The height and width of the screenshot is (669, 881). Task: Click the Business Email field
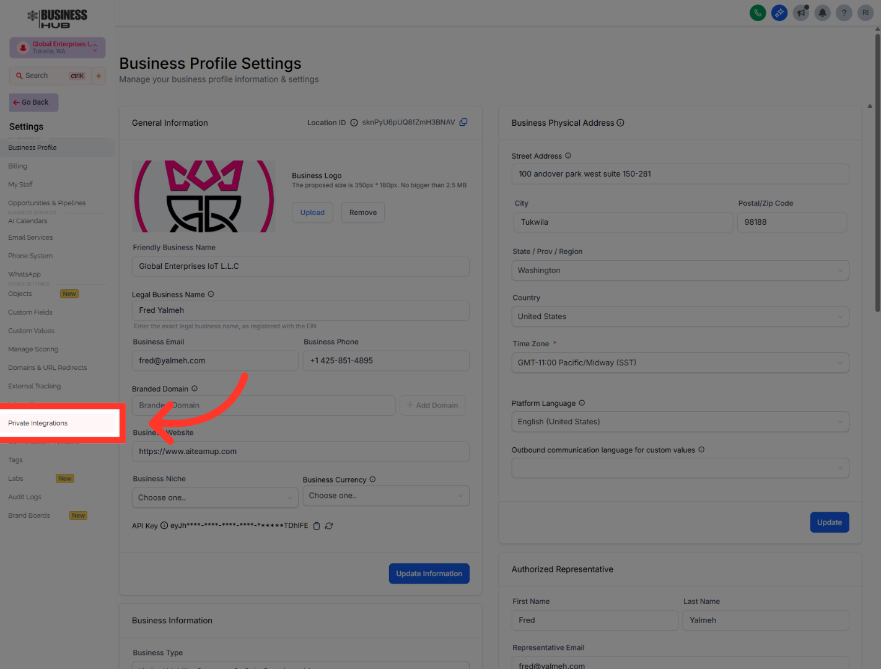point(215,361)
